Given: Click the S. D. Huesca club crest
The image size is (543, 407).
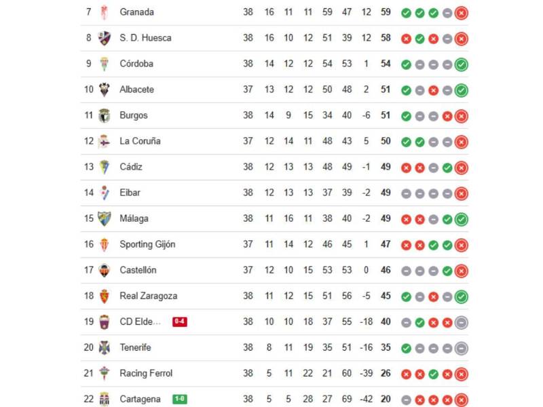Looking at the screenshot, I should pyautogui.click(x=105, y=38).
